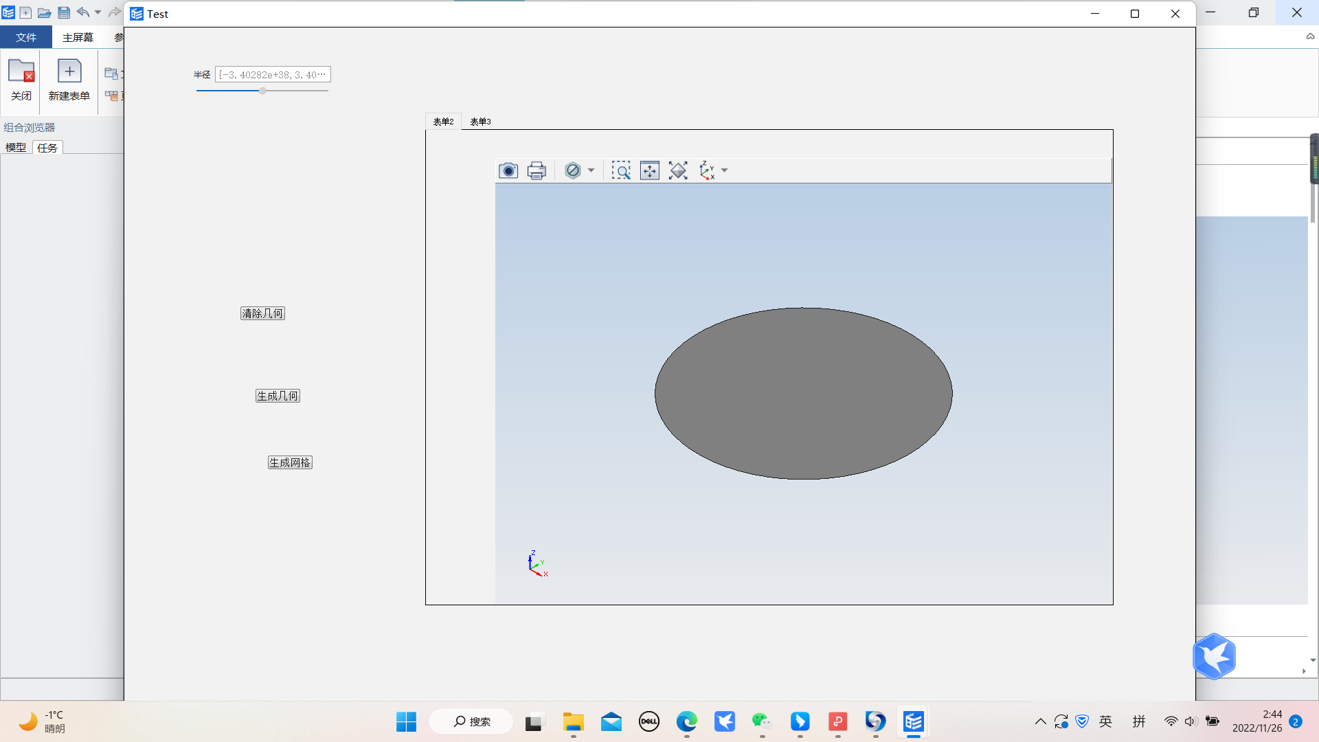
Task: Click the 半径 input field to edit
Action: click(273, 74)
